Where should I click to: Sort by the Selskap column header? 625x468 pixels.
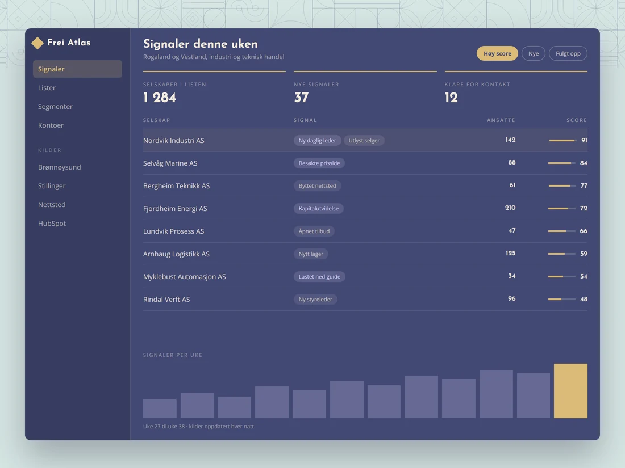point(157,120)
